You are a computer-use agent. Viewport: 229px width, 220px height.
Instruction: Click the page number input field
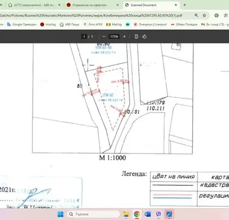pyautogui.click(x=84, y=36)
